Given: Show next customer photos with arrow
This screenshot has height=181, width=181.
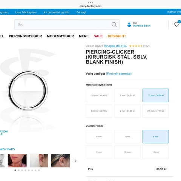Looking at the screenshot, I should click(75, 161).
